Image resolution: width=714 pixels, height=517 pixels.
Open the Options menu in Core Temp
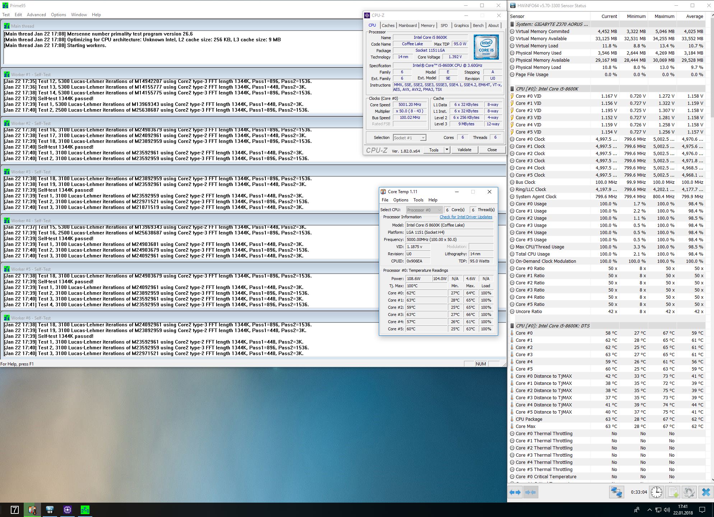pos(401,200)
